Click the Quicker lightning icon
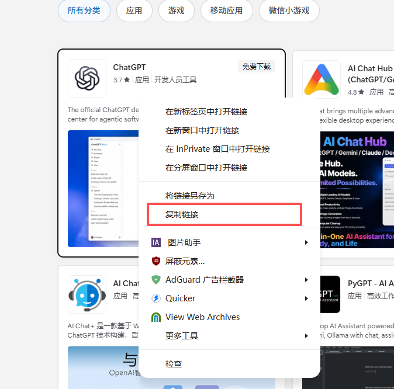 [x=156, y=298]
